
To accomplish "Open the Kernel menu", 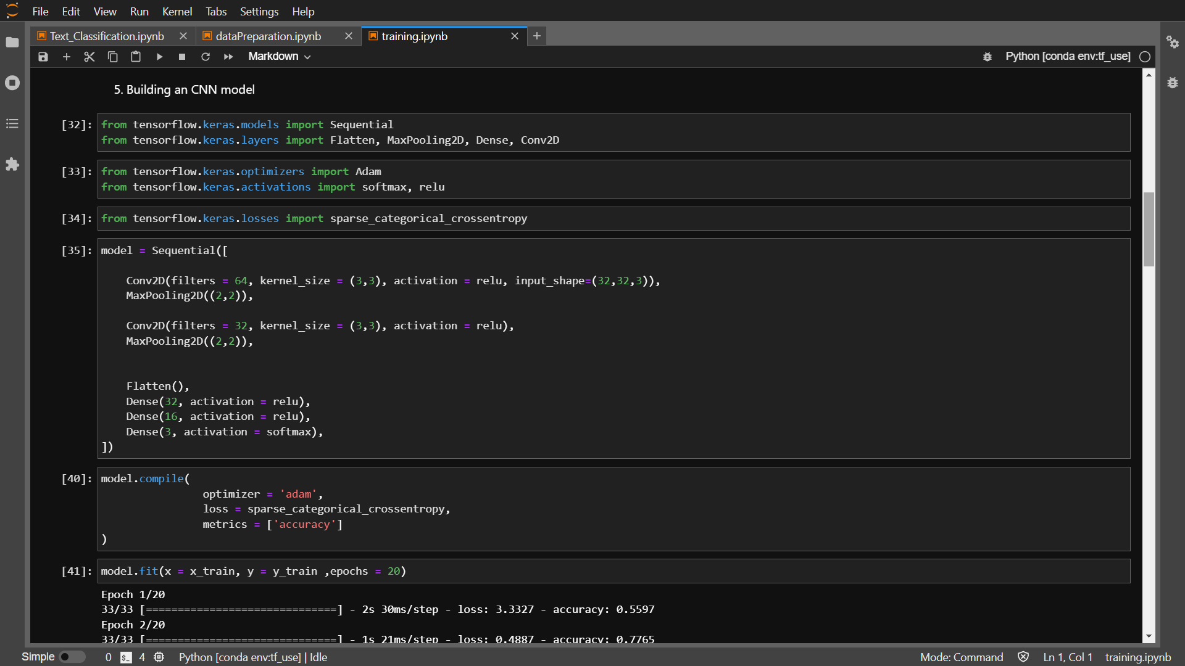I will point(177,12).
